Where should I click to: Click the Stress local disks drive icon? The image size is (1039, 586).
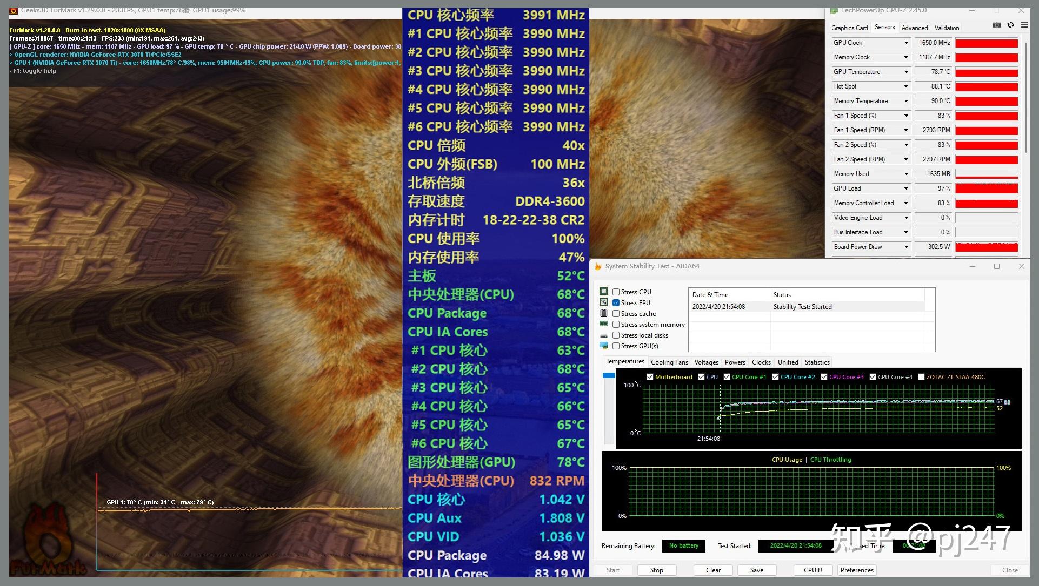[x=604, y=335]
